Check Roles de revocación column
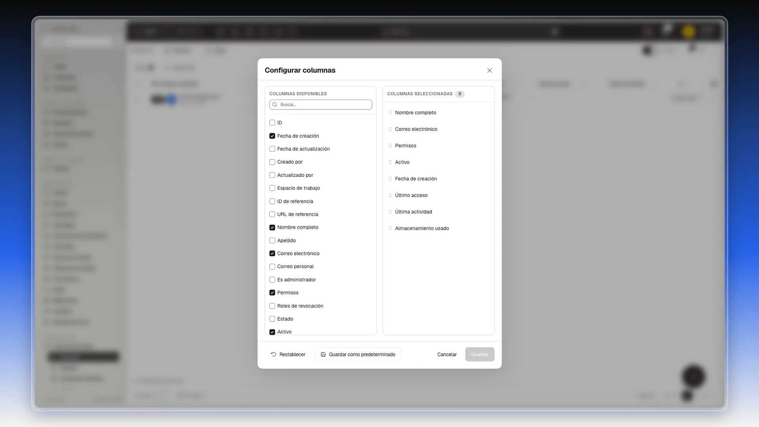This screenshot has height=427, width=759. (272, 306)
